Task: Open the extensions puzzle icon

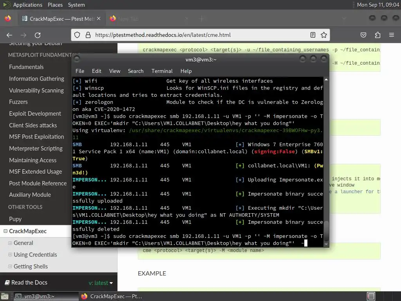Action: 378,35
